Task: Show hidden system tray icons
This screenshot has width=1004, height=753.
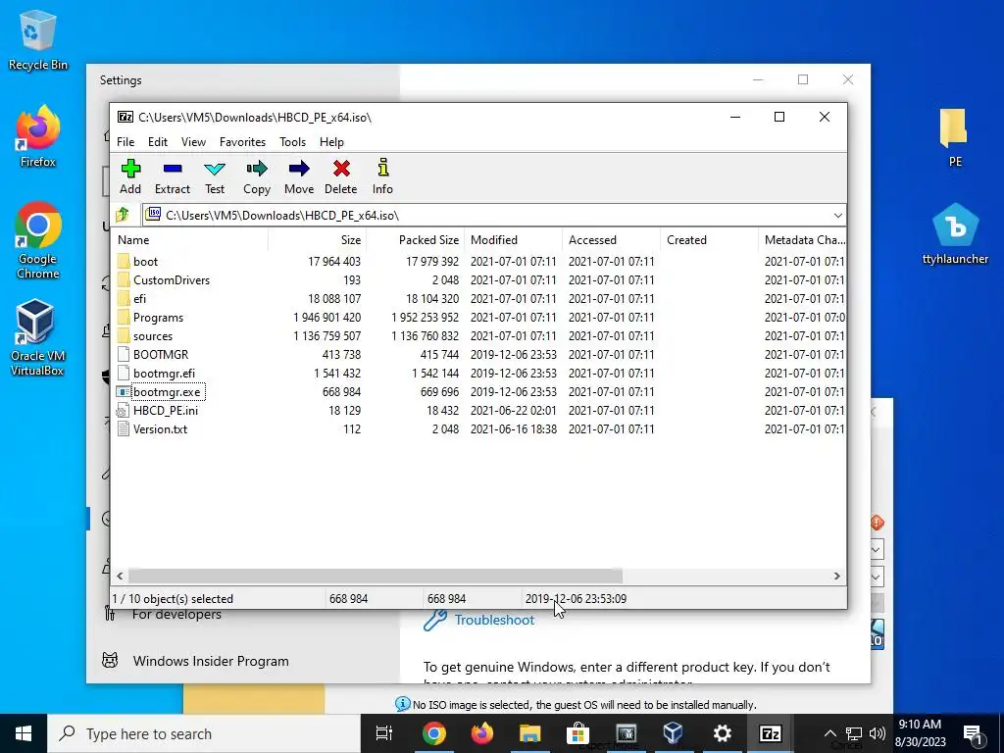Action: (829, 733)
